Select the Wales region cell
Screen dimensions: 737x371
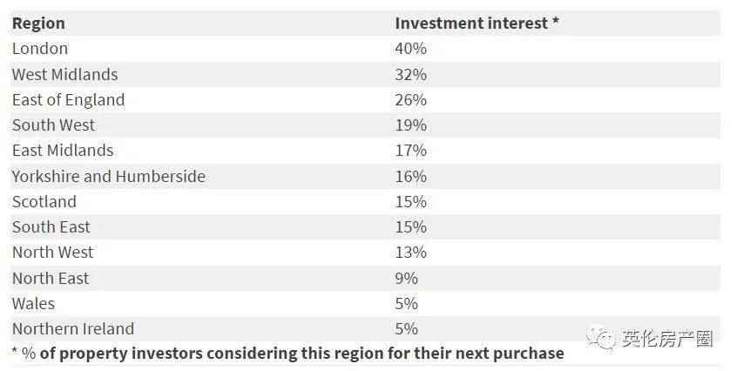(33, 304)
